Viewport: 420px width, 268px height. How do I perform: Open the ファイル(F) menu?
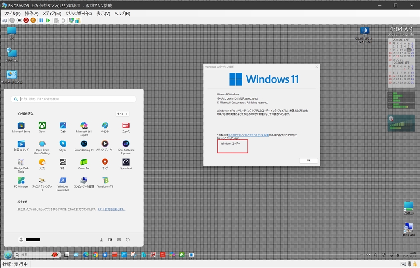pos(12,14)
